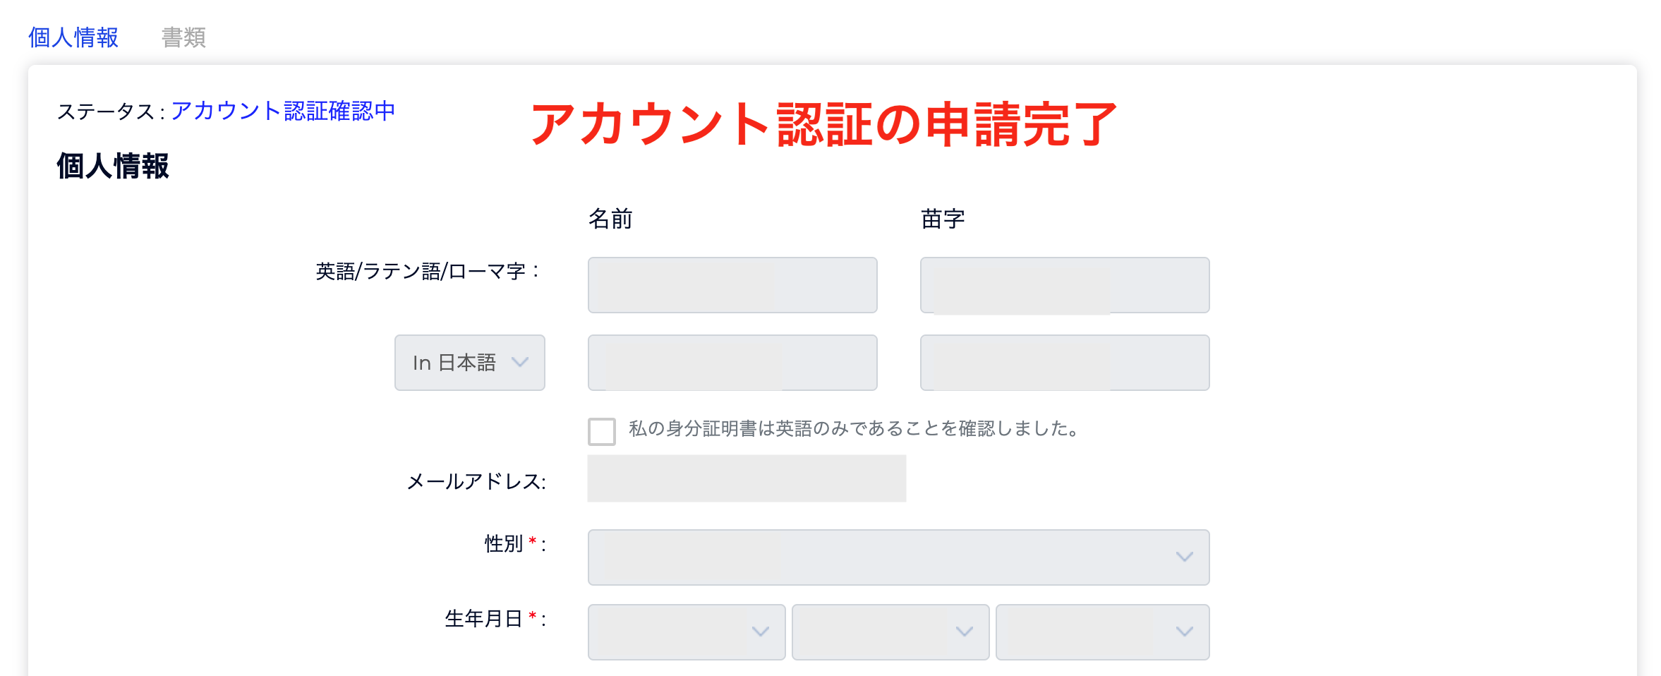Expand the birth month dropdown

(x=888, y=632)
